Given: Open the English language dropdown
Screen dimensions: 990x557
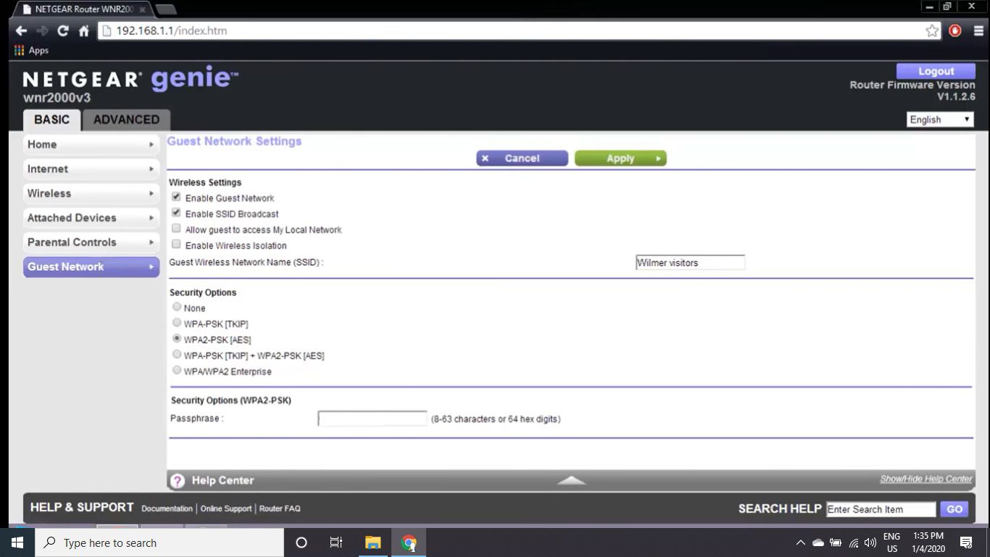Looking at the screenshot, I should click(940, 120).
